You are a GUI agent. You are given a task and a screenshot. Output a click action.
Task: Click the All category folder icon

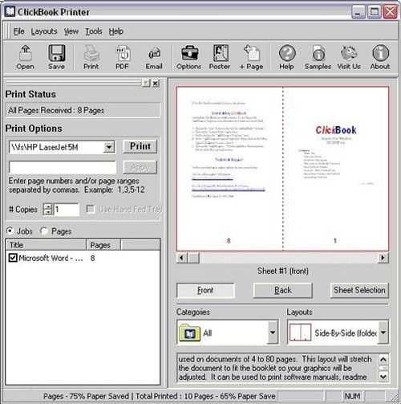(x=189, y=333)
